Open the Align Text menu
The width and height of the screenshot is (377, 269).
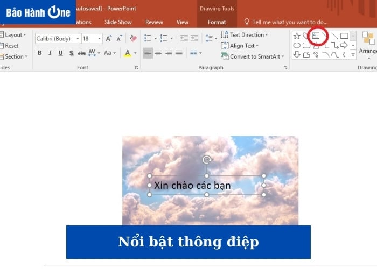(x=240, y=46)
